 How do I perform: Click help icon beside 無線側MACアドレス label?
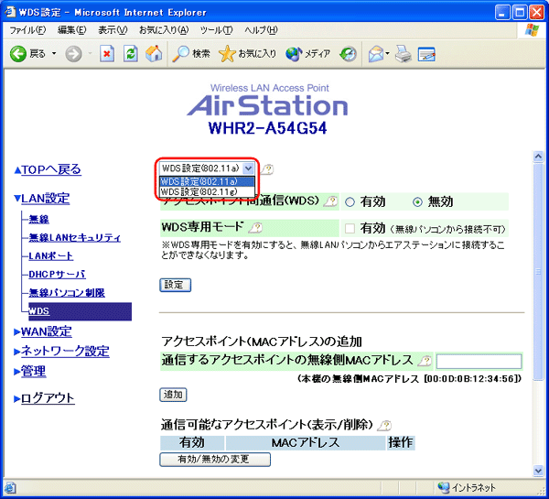pos(425,361)
